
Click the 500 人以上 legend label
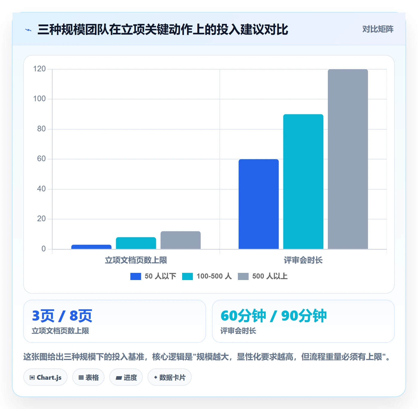click(x=270, y=276)
